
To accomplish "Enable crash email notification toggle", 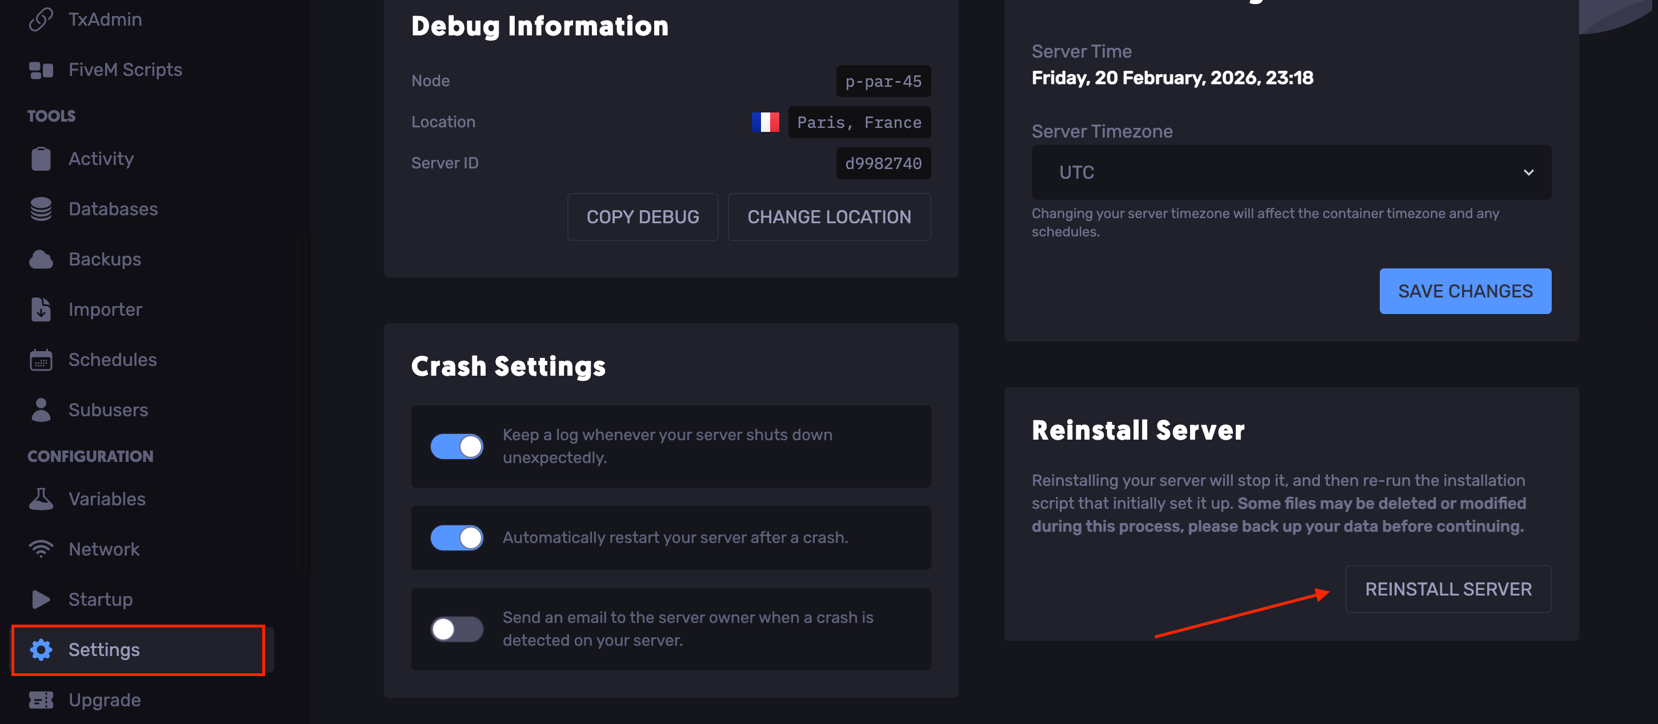I will point(456,629).
